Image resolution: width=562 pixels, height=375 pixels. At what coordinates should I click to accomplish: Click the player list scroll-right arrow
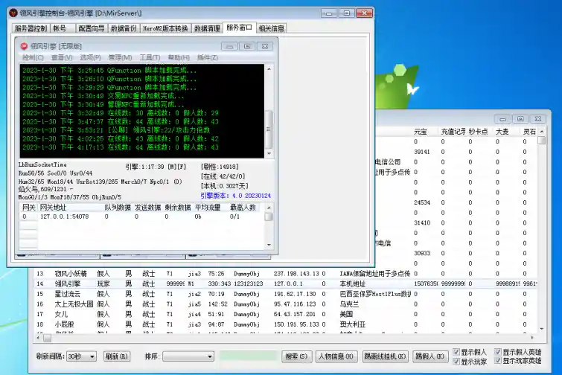(x=533, y=338)
